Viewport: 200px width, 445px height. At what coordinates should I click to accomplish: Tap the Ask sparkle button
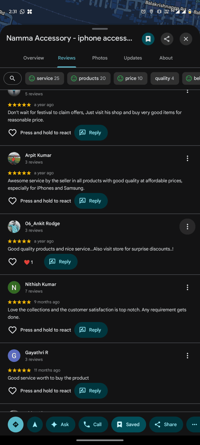click(61, 424)
